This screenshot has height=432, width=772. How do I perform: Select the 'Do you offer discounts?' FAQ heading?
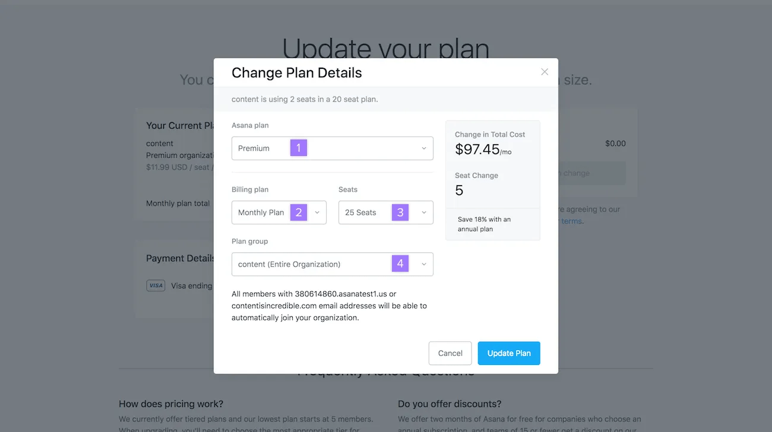[448, 404]
